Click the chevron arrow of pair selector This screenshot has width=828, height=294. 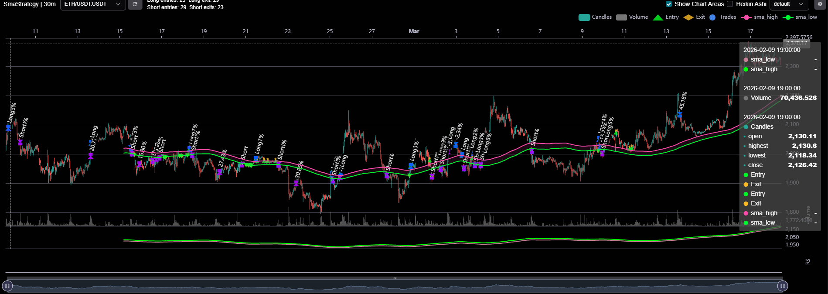point(118,4)
